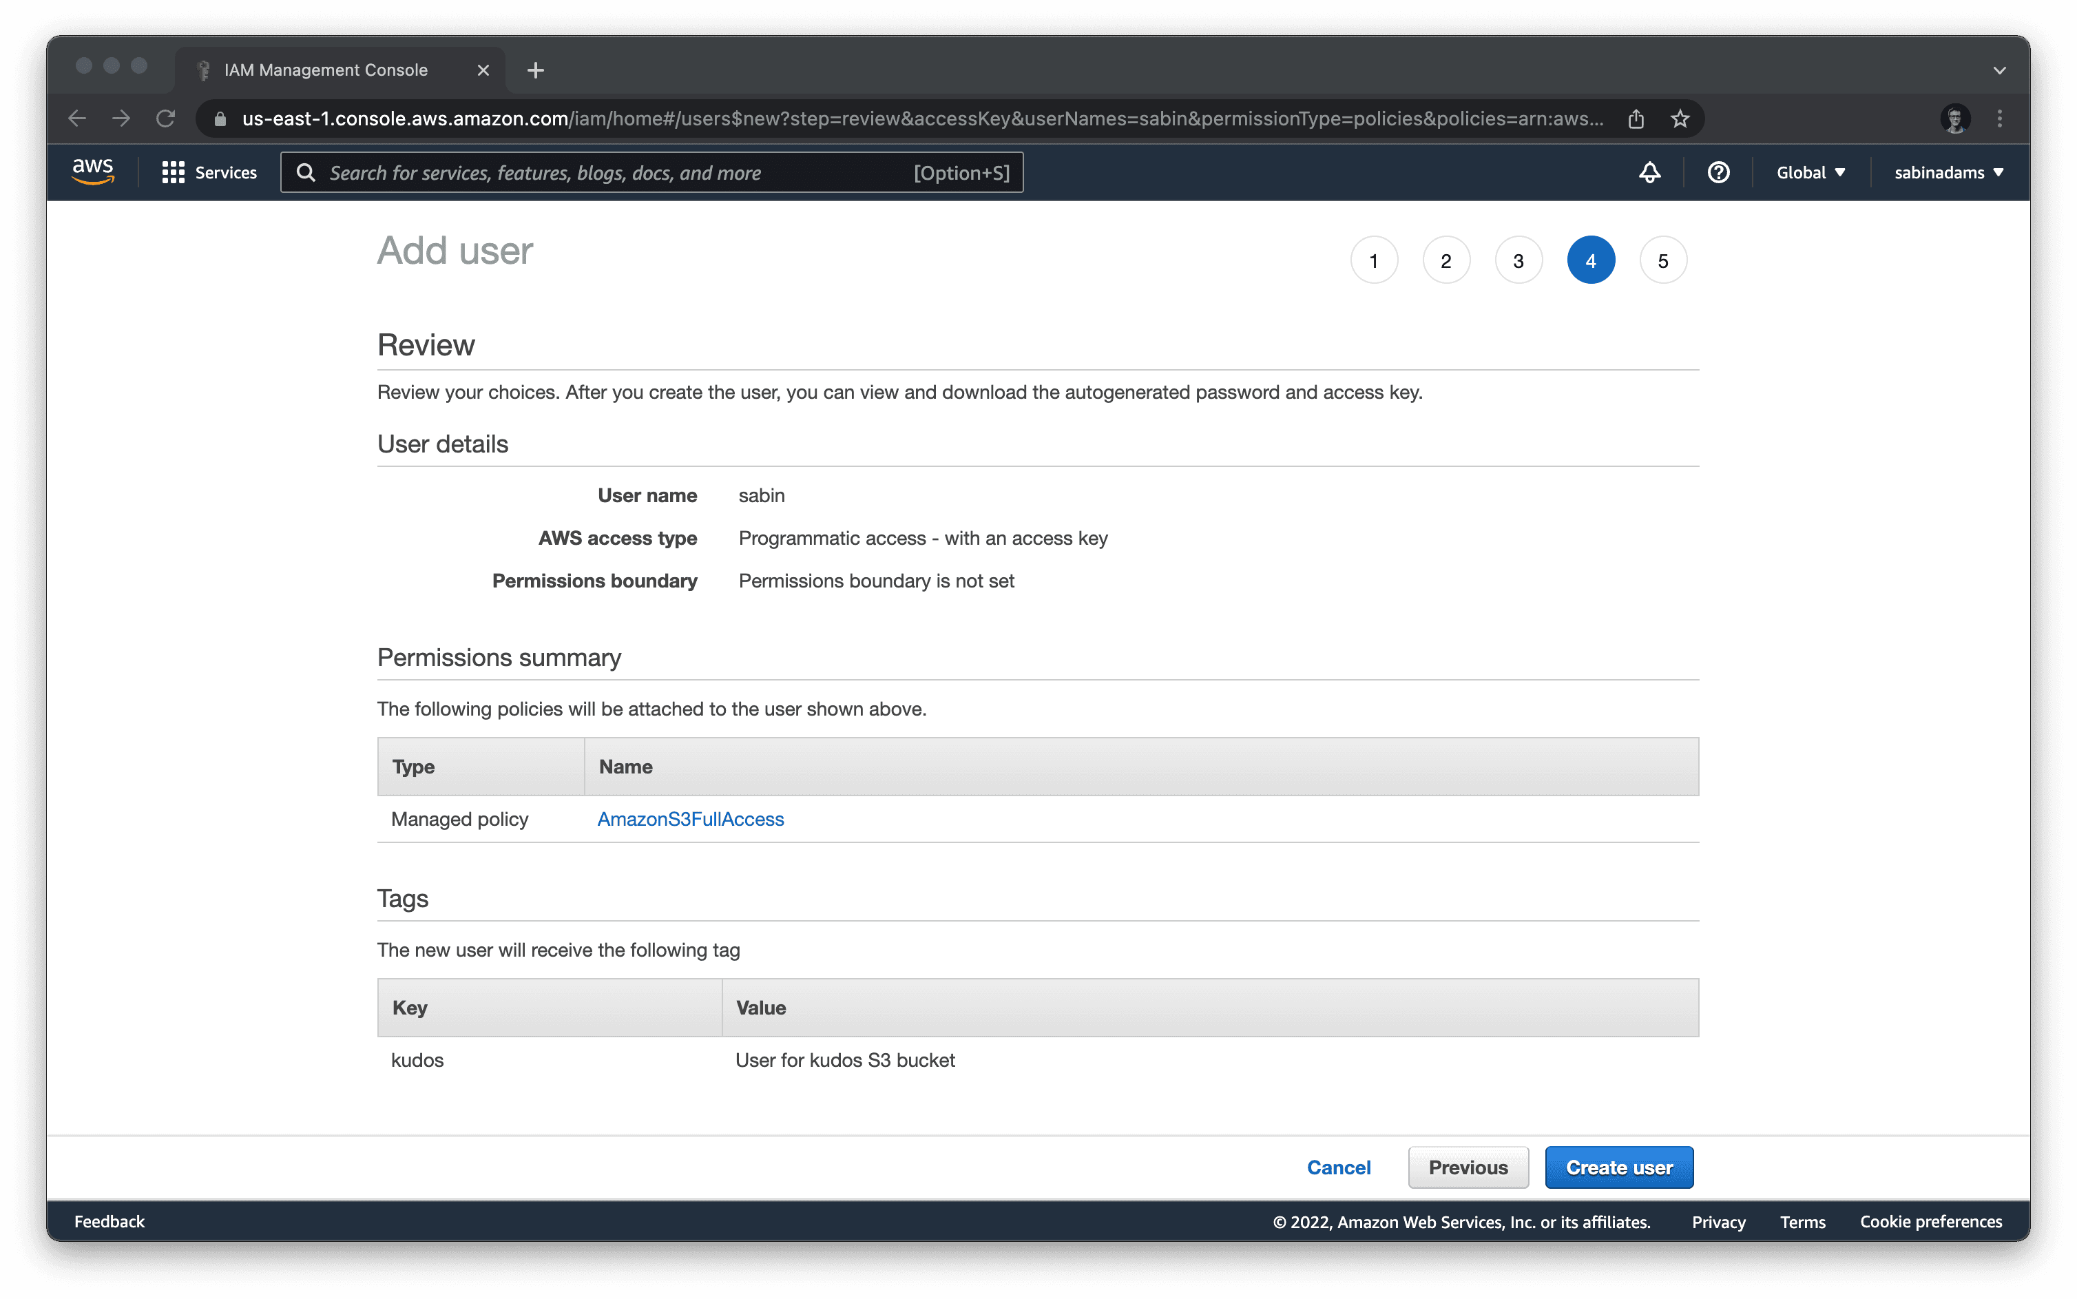Open Chrome three-dot menu
Screen dimensions: 2077x1299
[x=2000, y=118]
